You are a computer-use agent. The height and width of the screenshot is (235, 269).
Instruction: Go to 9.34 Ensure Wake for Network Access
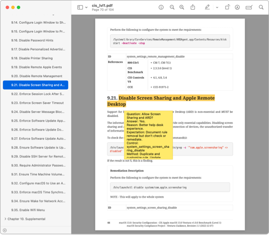39,201
